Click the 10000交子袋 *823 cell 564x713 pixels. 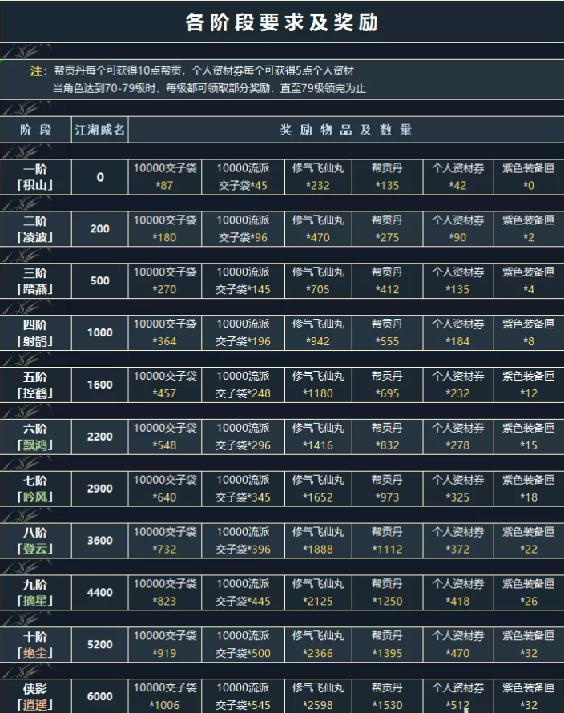[x=165, y=593]
